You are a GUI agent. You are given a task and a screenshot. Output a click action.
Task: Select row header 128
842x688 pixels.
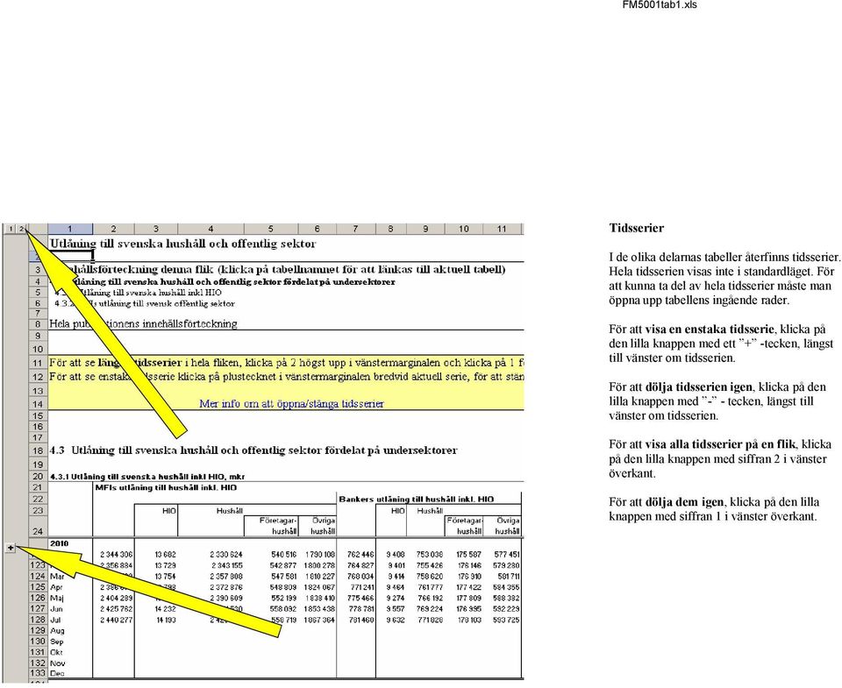pos(38,620)
